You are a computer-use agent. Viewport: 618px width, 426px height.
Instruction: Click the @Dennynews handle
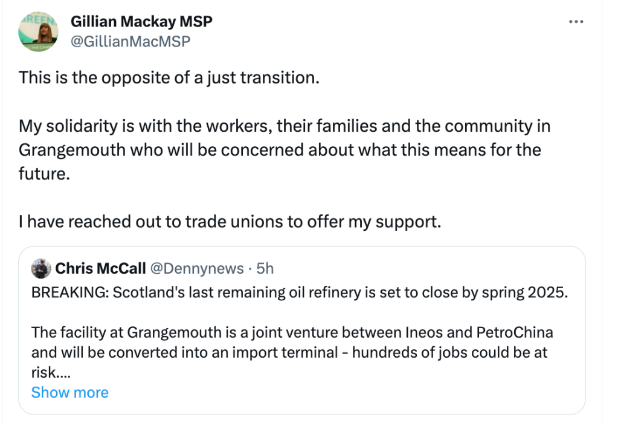(x=196, y=268)
